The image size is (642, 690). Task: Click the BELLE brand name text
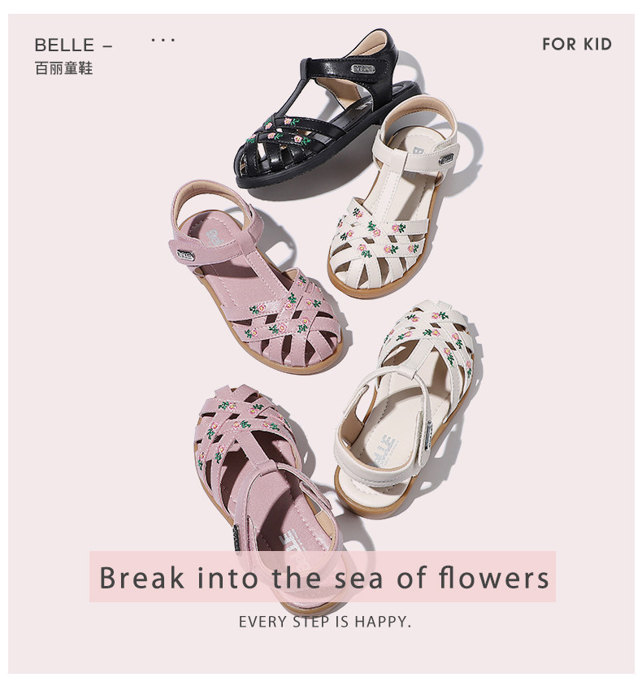coord(64,45)
